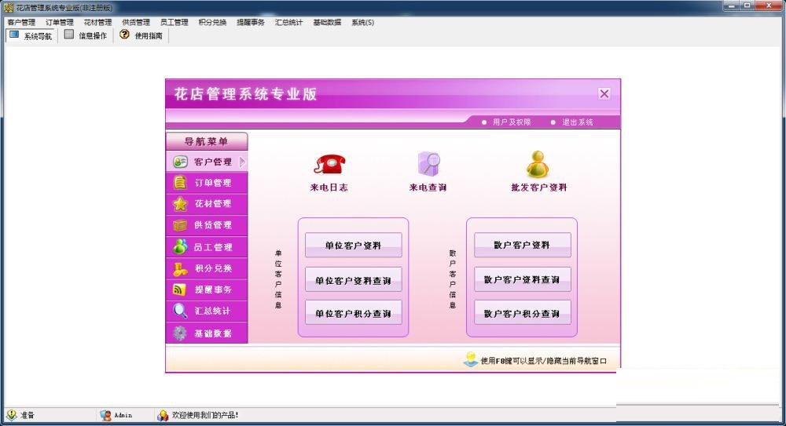Click the 信息操作 toolbar icon

[69, 35]
